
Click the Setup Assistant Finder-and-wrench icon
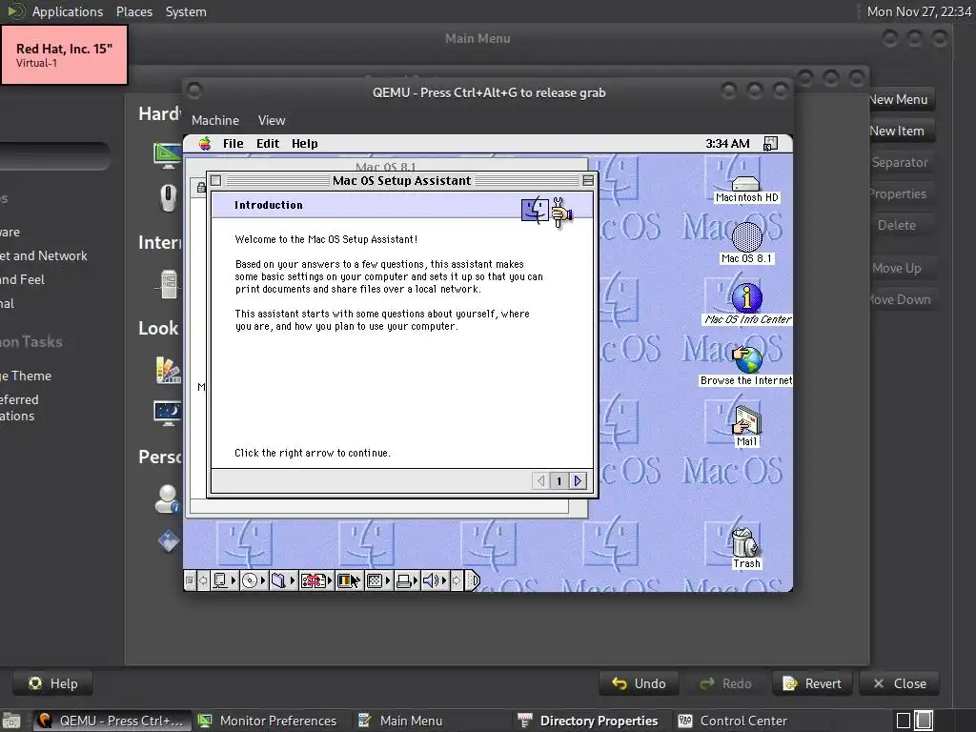[547, 212]
